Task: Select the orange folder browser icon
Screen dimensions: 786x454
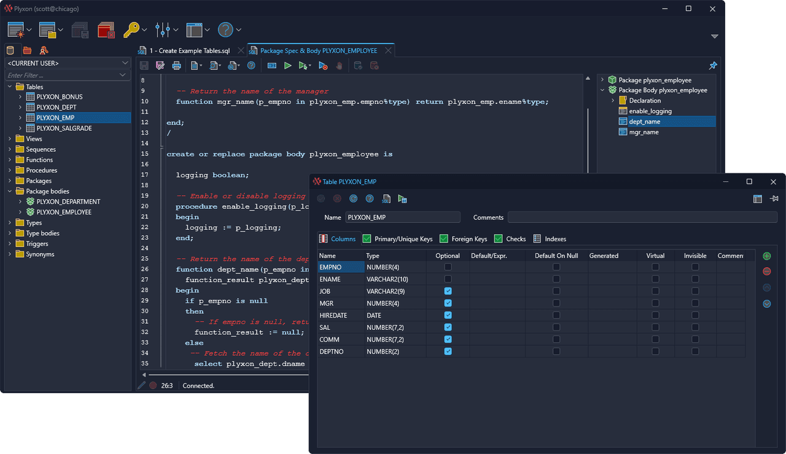Action: point(27,50)
